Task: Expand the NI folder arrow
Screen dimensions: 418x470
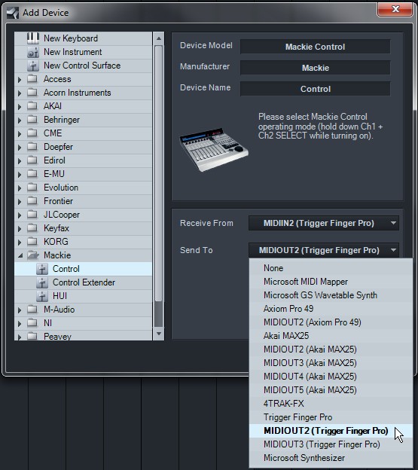Action: 20,324
